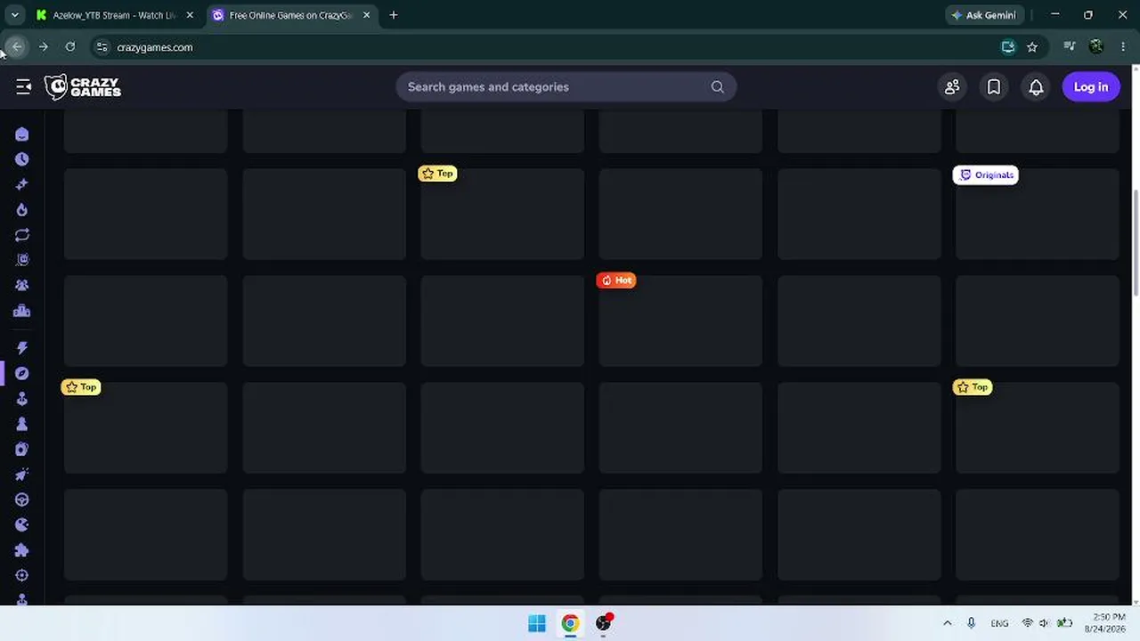This screenshot has height=641, width=1140.
Task: Select the Free Online Games on CrazyGames tab
Action: pyautogui.click(x=290, y=15)
